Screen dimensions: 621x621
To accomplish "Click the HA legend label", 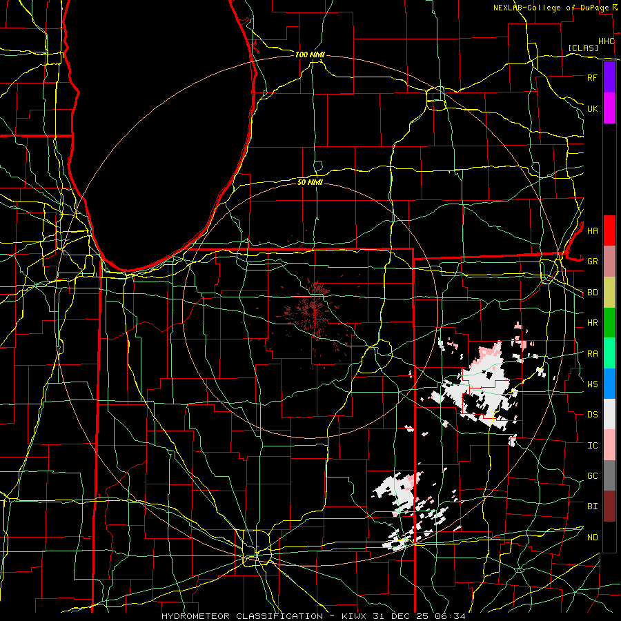I will [x=592, y=230].
